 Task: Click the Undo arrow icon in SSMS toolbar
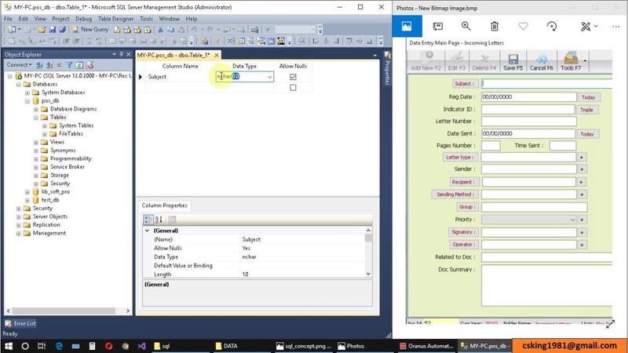click(194, 30)
